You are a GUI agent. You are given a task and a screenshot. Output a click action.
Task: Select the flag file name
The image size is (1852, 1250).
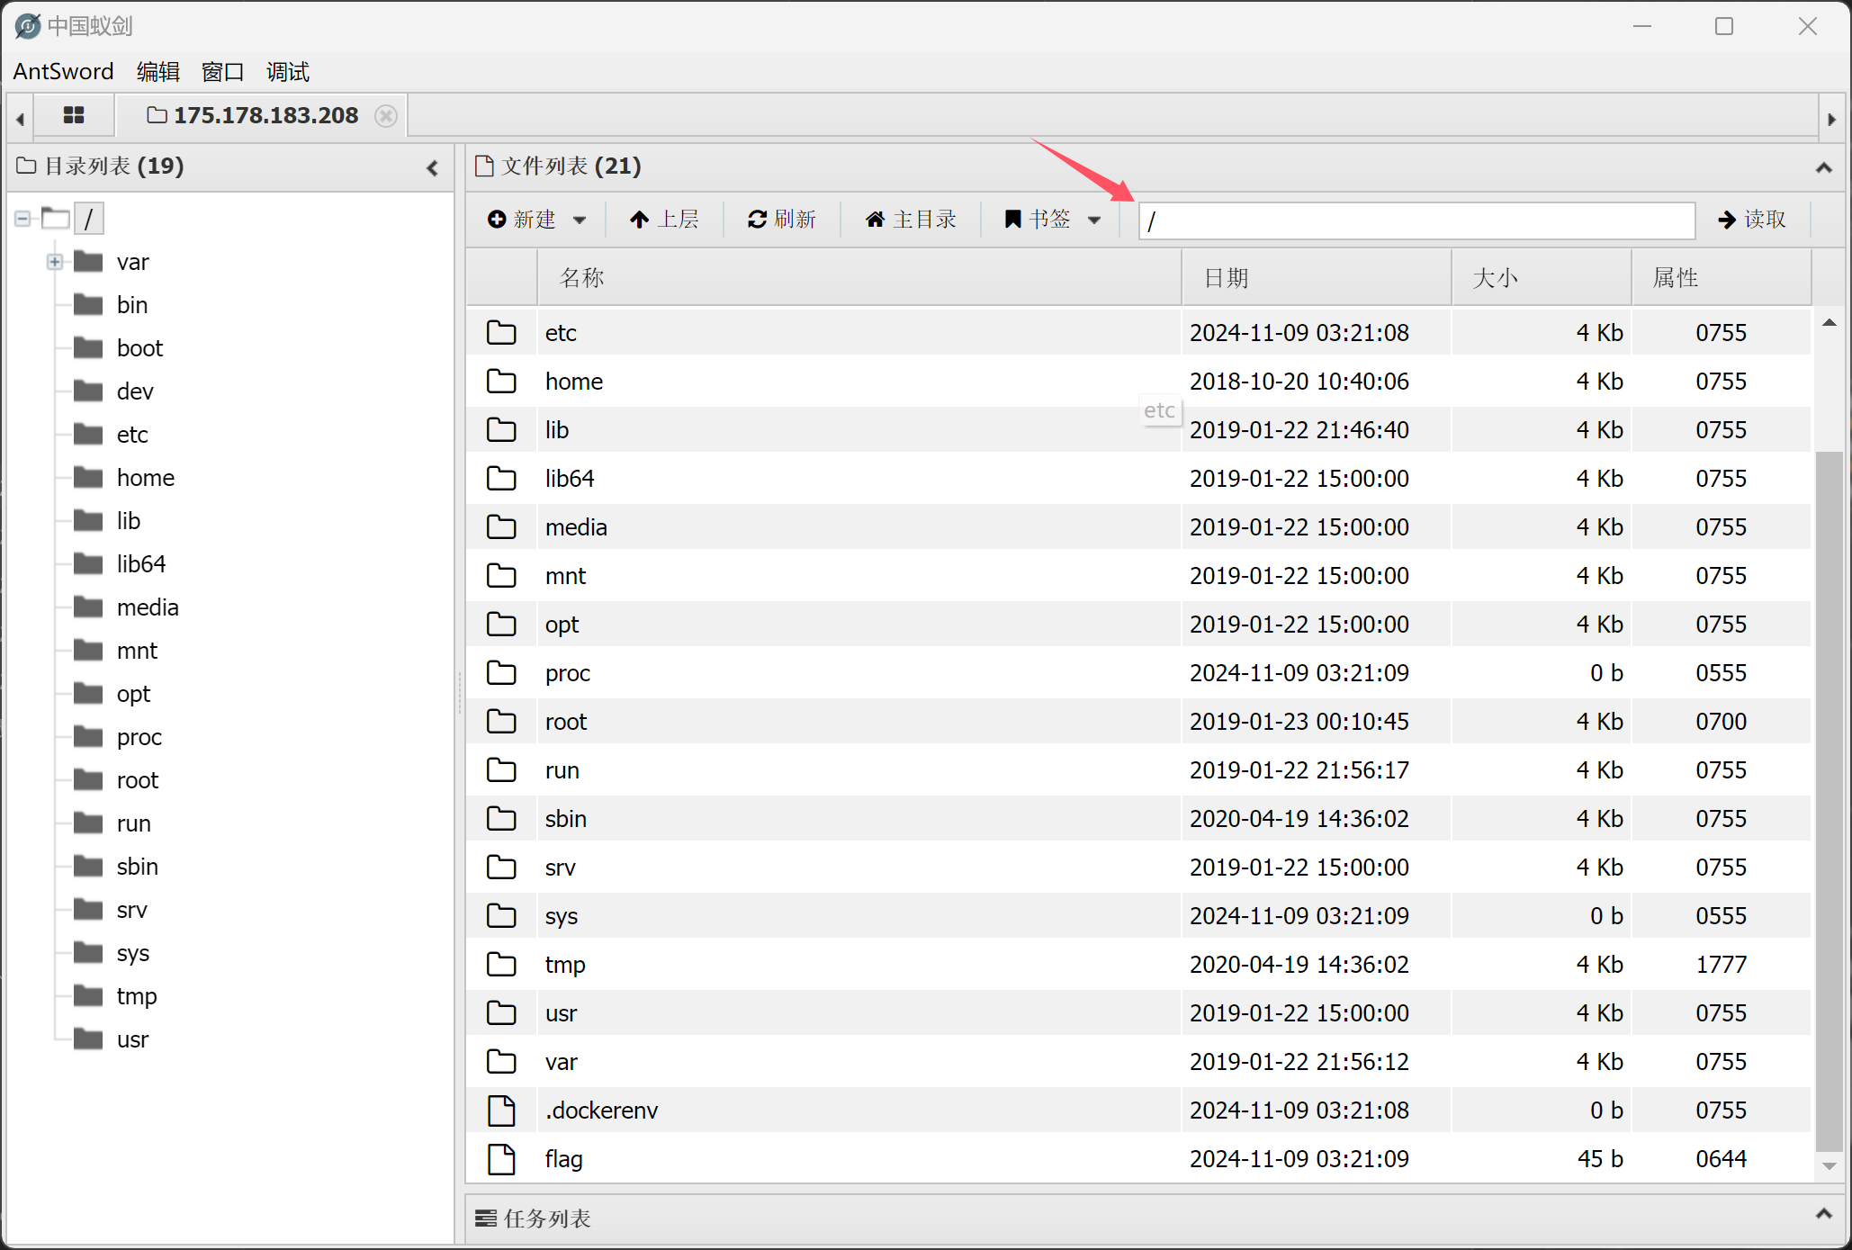tap(563, 1159)
